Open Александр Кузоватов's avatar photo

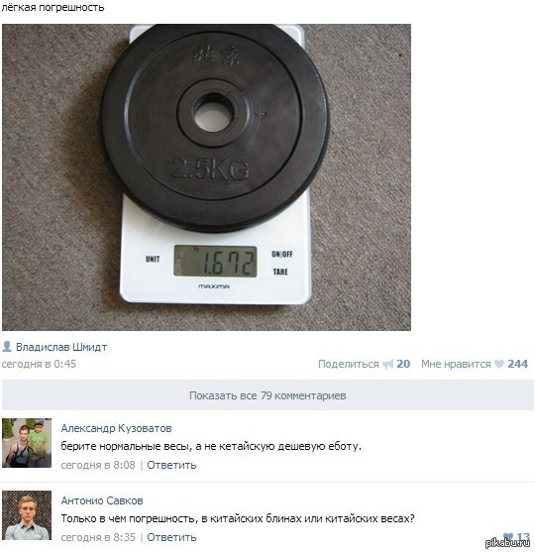tap(27, 443)
